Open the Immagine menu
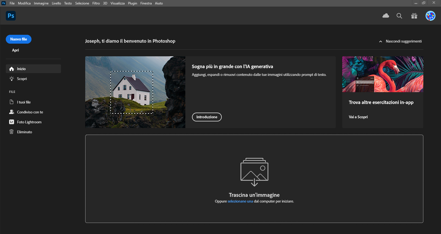This screenshot has height=234, width=441. (x=41, y=3)
